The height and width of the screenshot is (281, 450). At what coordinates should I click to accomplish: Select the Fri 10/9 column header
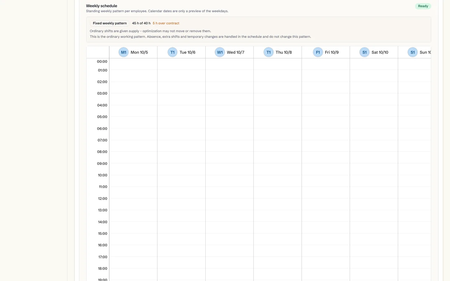[x=326, y=52]
